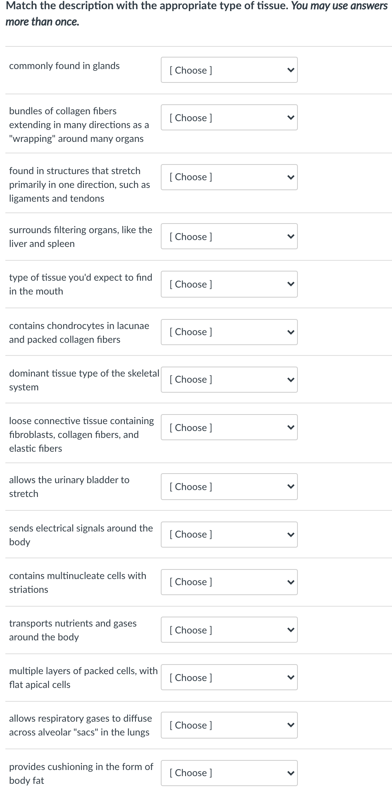Click the 'dominant tissue type of the skeletal system' text
392x793 pixels.
(84, 380)
